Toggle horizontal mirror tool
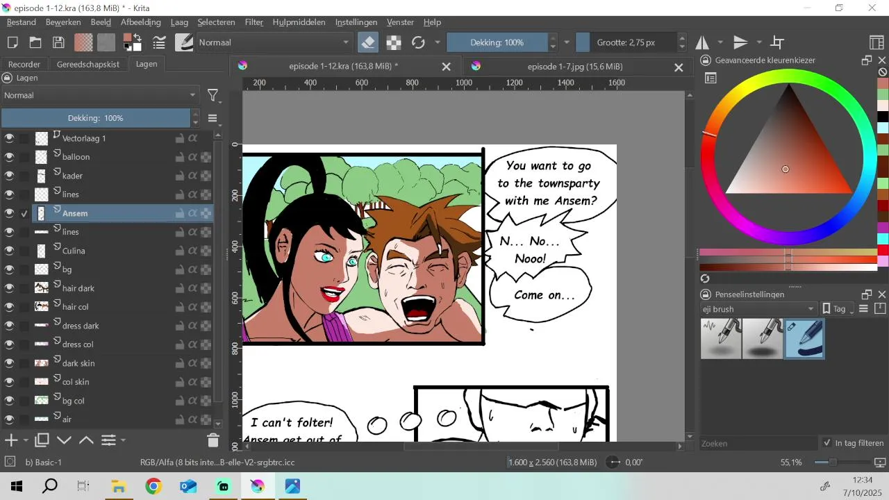This screenshot has height=500, width=889. pyautogui.click(x=703, y=42)
